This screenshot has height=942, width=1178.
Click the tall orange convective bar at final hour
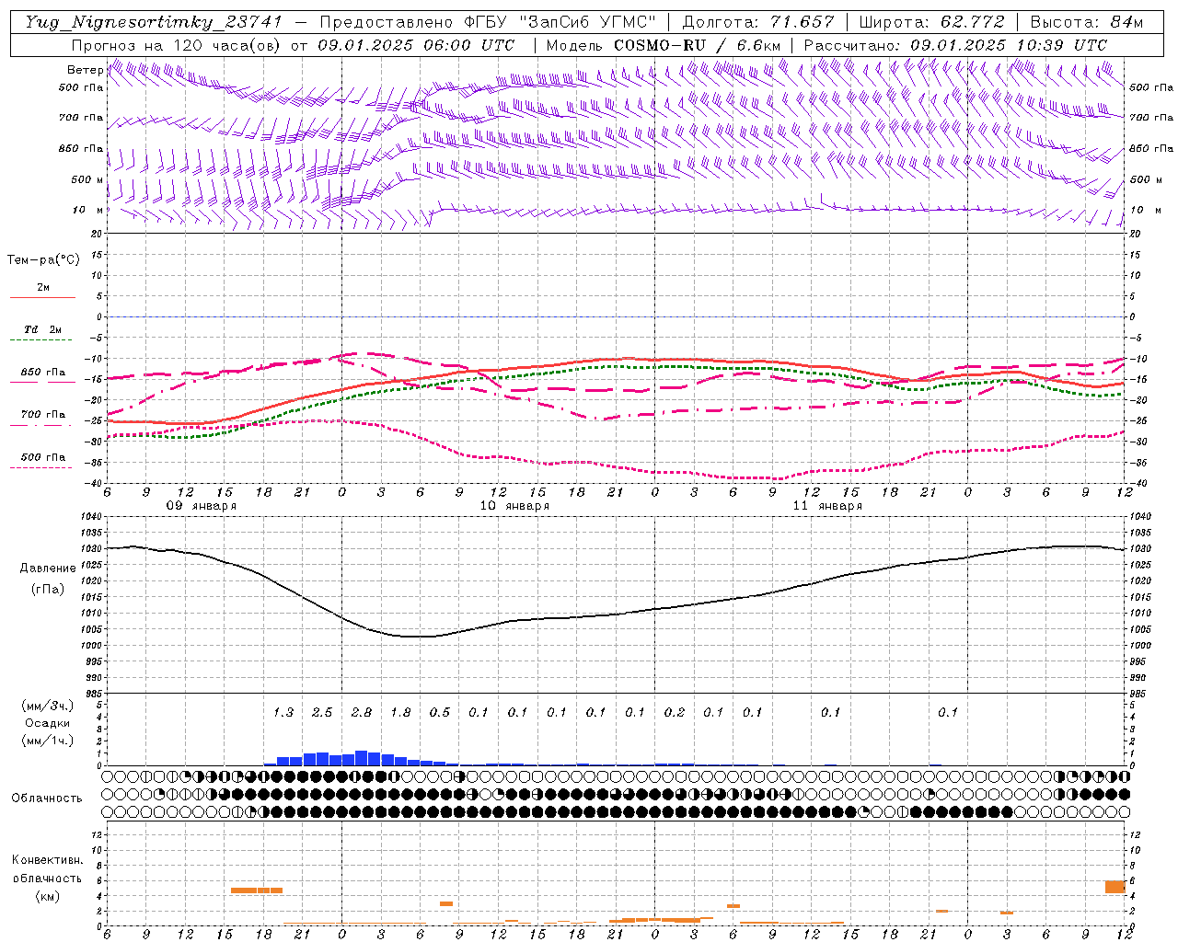pyautogui.click(x=1115, y=887)
